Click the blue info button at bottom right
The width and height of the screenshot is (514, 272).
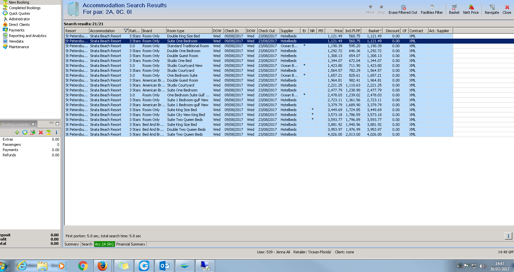click(508, 236)
